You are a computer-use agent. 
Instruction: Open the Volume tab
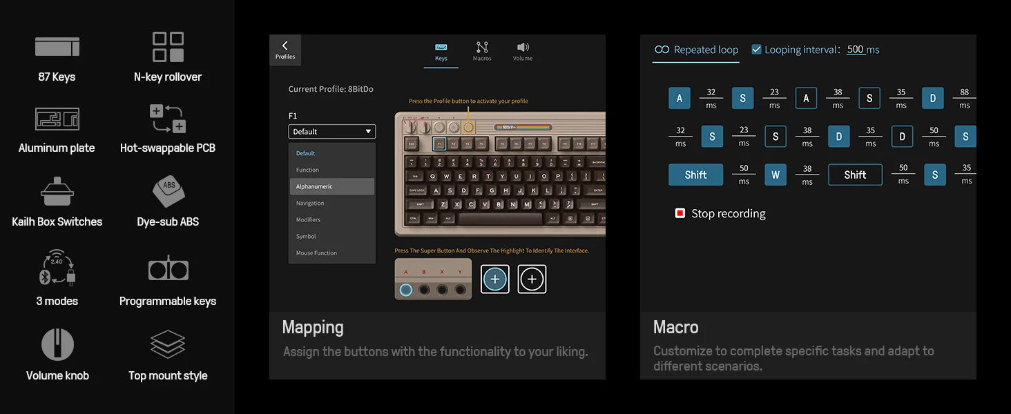523,50
